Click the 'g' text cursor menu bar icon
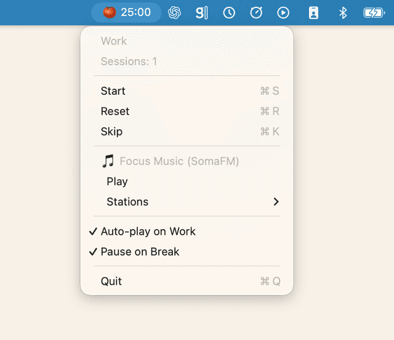 coord(202,12)
